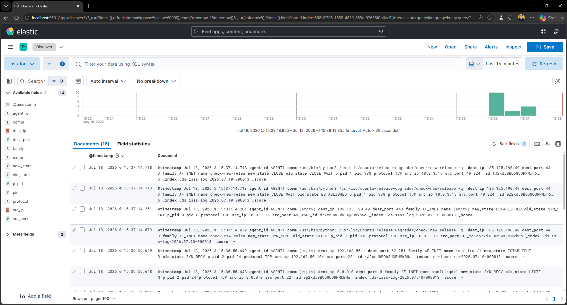This screenshot has width=567, height=305.
Task: Click the sort direction arrow on @timestamp
Action: tap(123, 156)
